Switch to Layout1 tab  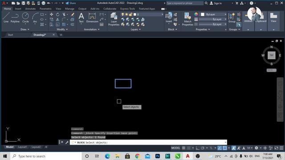[22, 147]
